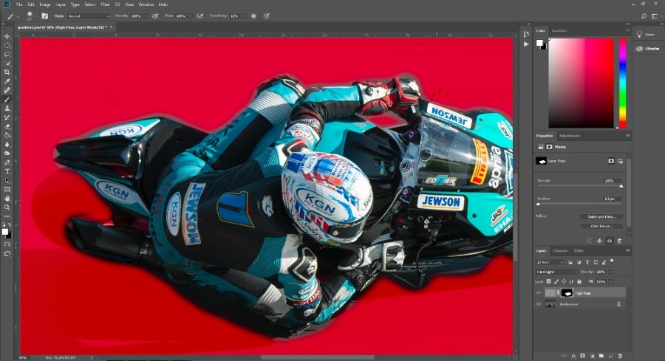The width and height of the screenshot is (665, 361).
Task: Select the Eyedropper tool
Action: 7,81
